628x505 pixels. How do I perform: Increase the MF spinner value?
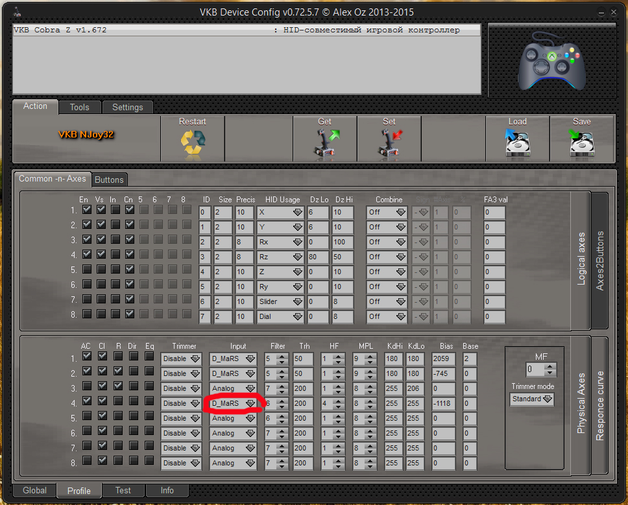point(551,366)
